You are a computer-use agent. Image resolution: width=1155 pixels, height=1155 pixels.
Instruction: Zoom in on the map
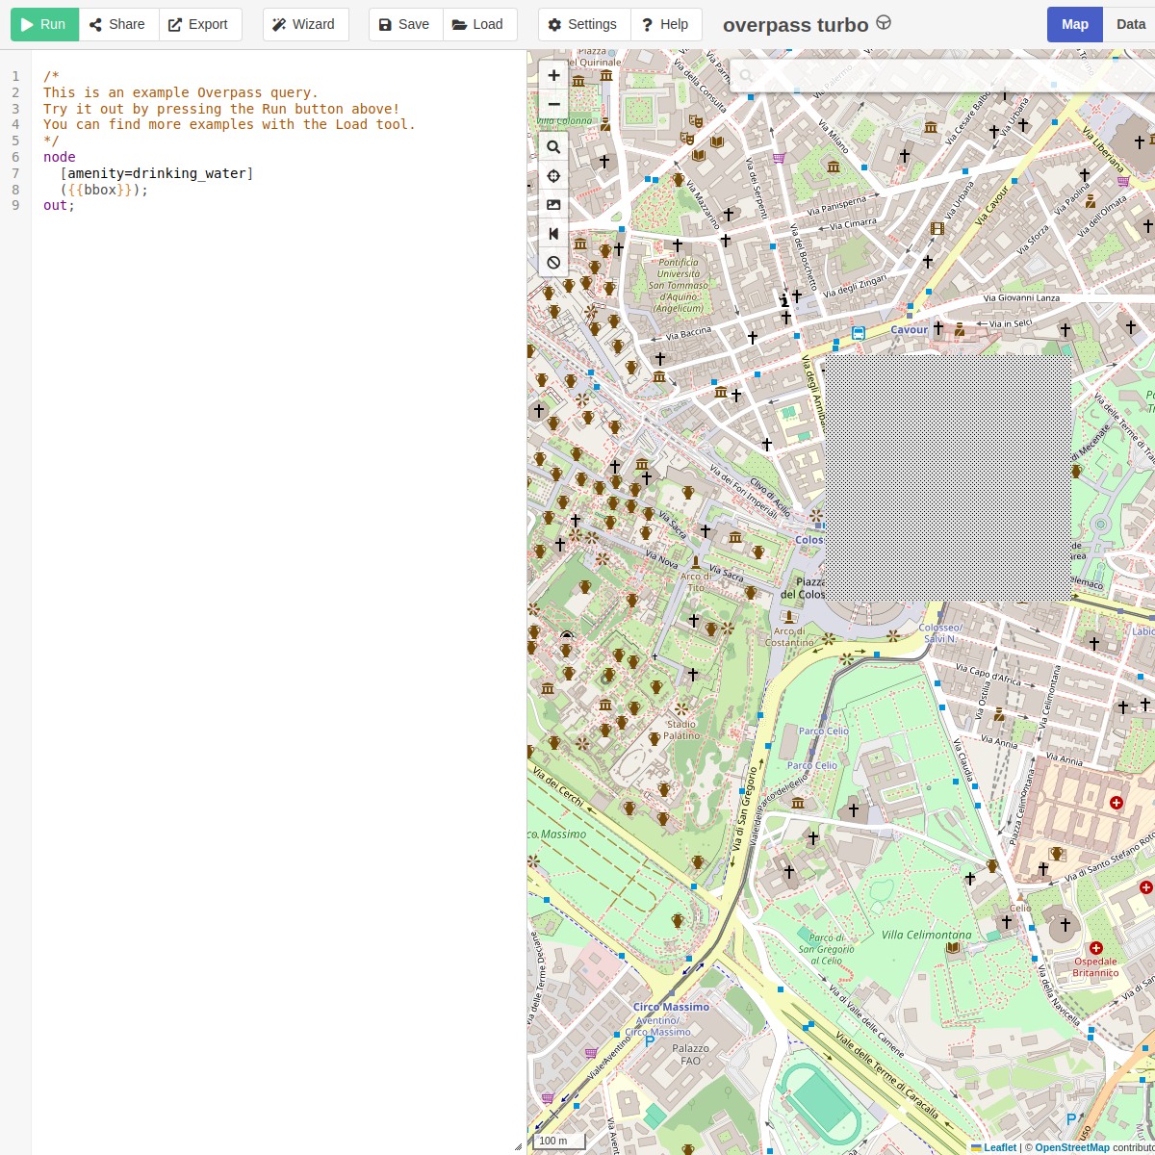(x=553, y=75)
